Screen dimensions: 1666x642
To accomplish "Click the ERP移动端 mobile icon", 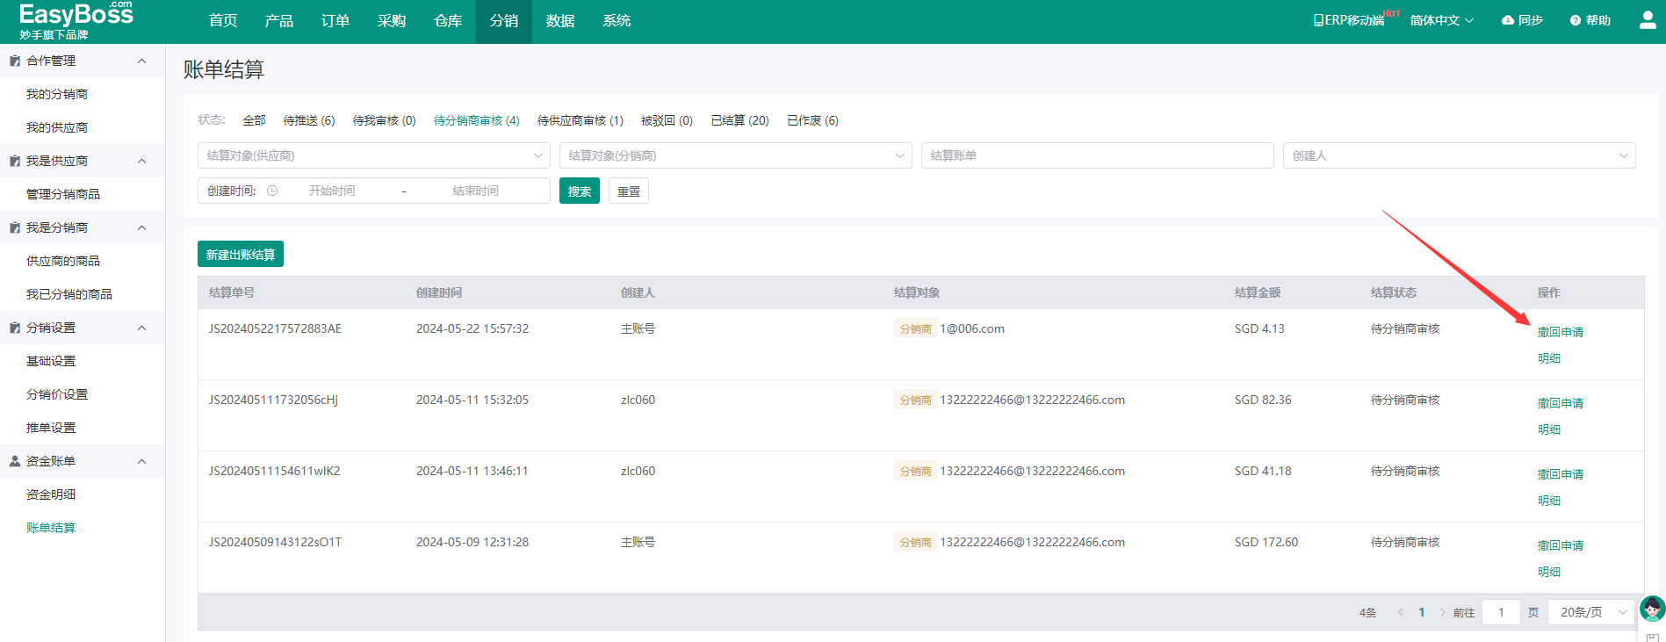I will 1318,20.
